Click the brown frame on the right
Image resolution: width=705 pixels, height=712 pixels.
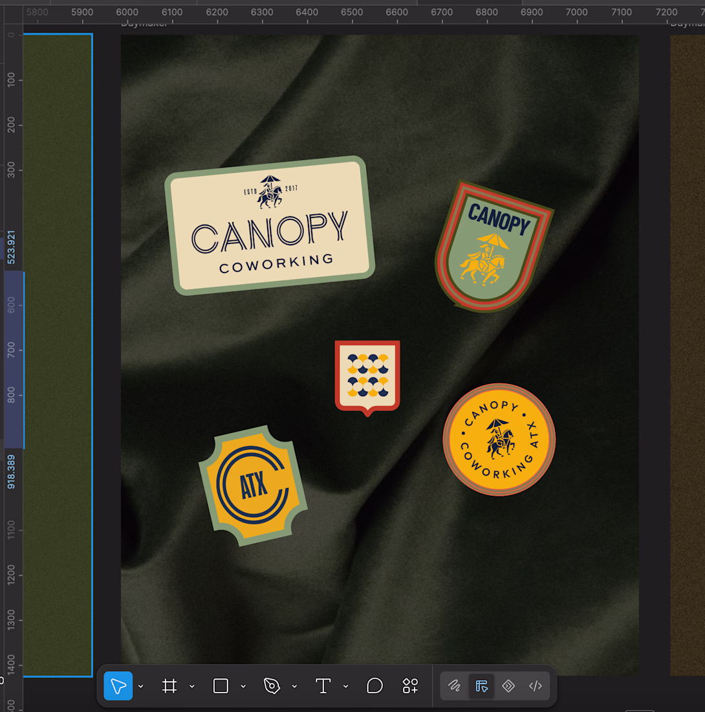coord(688,355)
